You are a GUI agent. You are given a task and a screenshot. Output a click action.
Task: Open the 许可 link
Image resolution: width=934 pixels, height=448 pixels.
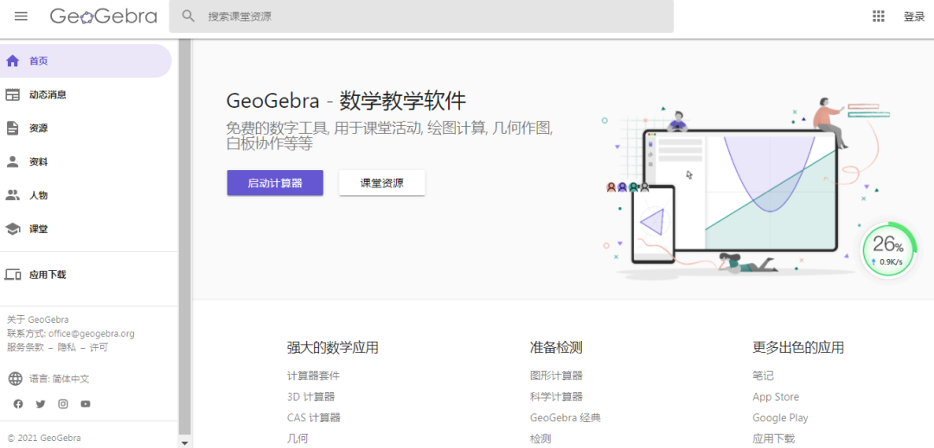pos(99,348)
